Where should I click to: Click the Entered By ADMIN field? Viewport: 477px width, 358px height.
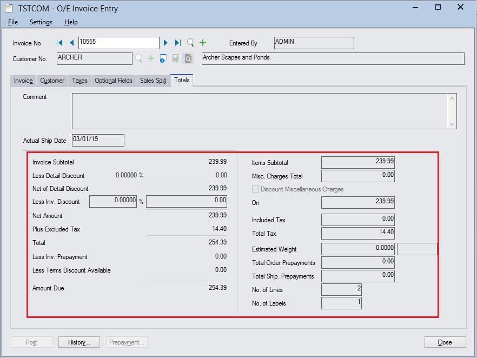coord(314,43)
